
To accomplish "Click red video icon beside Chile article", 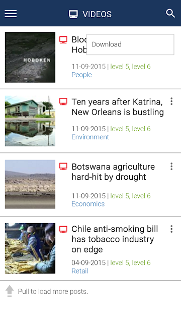I will pyautogui.click(x=63, y=230).
